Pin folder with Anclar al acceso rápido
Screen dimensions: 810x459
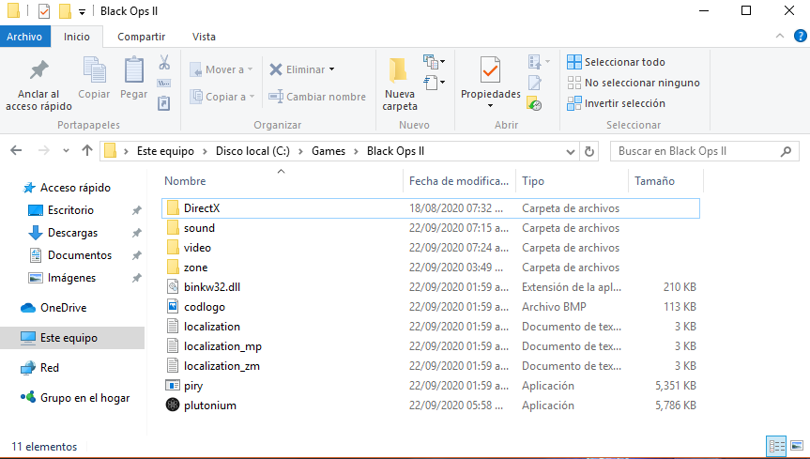pyautogui.click(x=38, y=84)
